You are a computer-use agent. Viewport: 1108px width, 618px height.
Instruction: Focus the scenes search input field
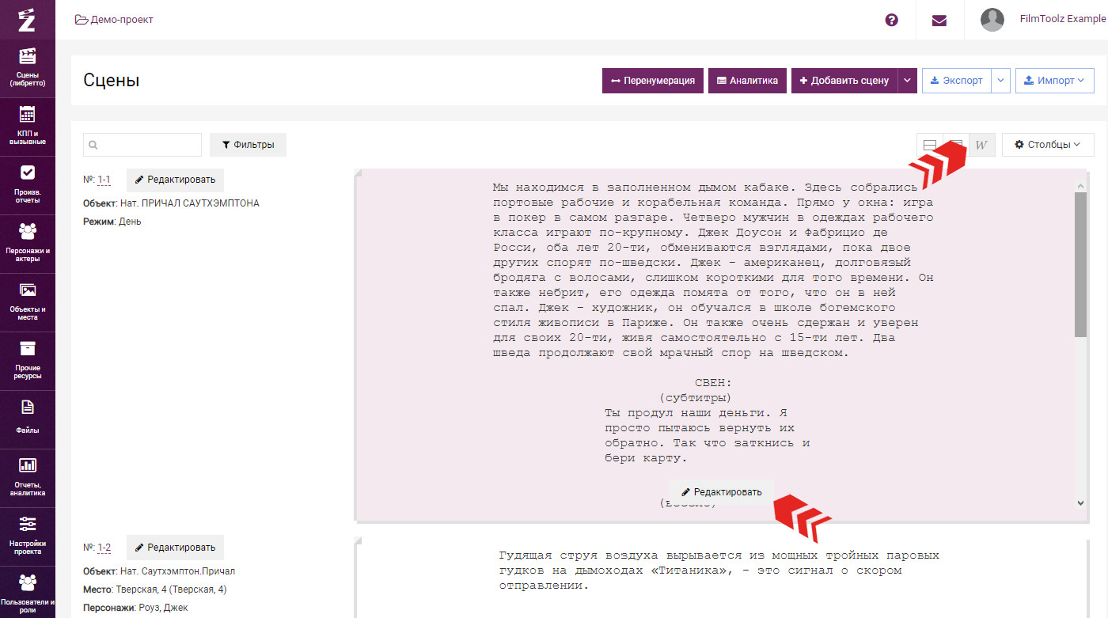(x=142, y=145)
